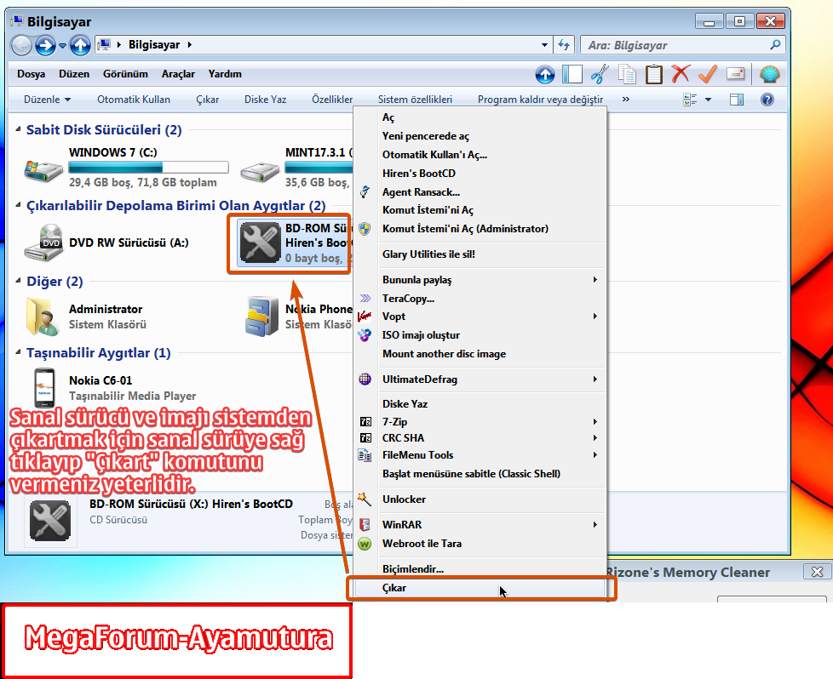This screenshot has height=679, width=833.
Task: Choose Biçimlendir... in context menu
Action: (480, 569)
